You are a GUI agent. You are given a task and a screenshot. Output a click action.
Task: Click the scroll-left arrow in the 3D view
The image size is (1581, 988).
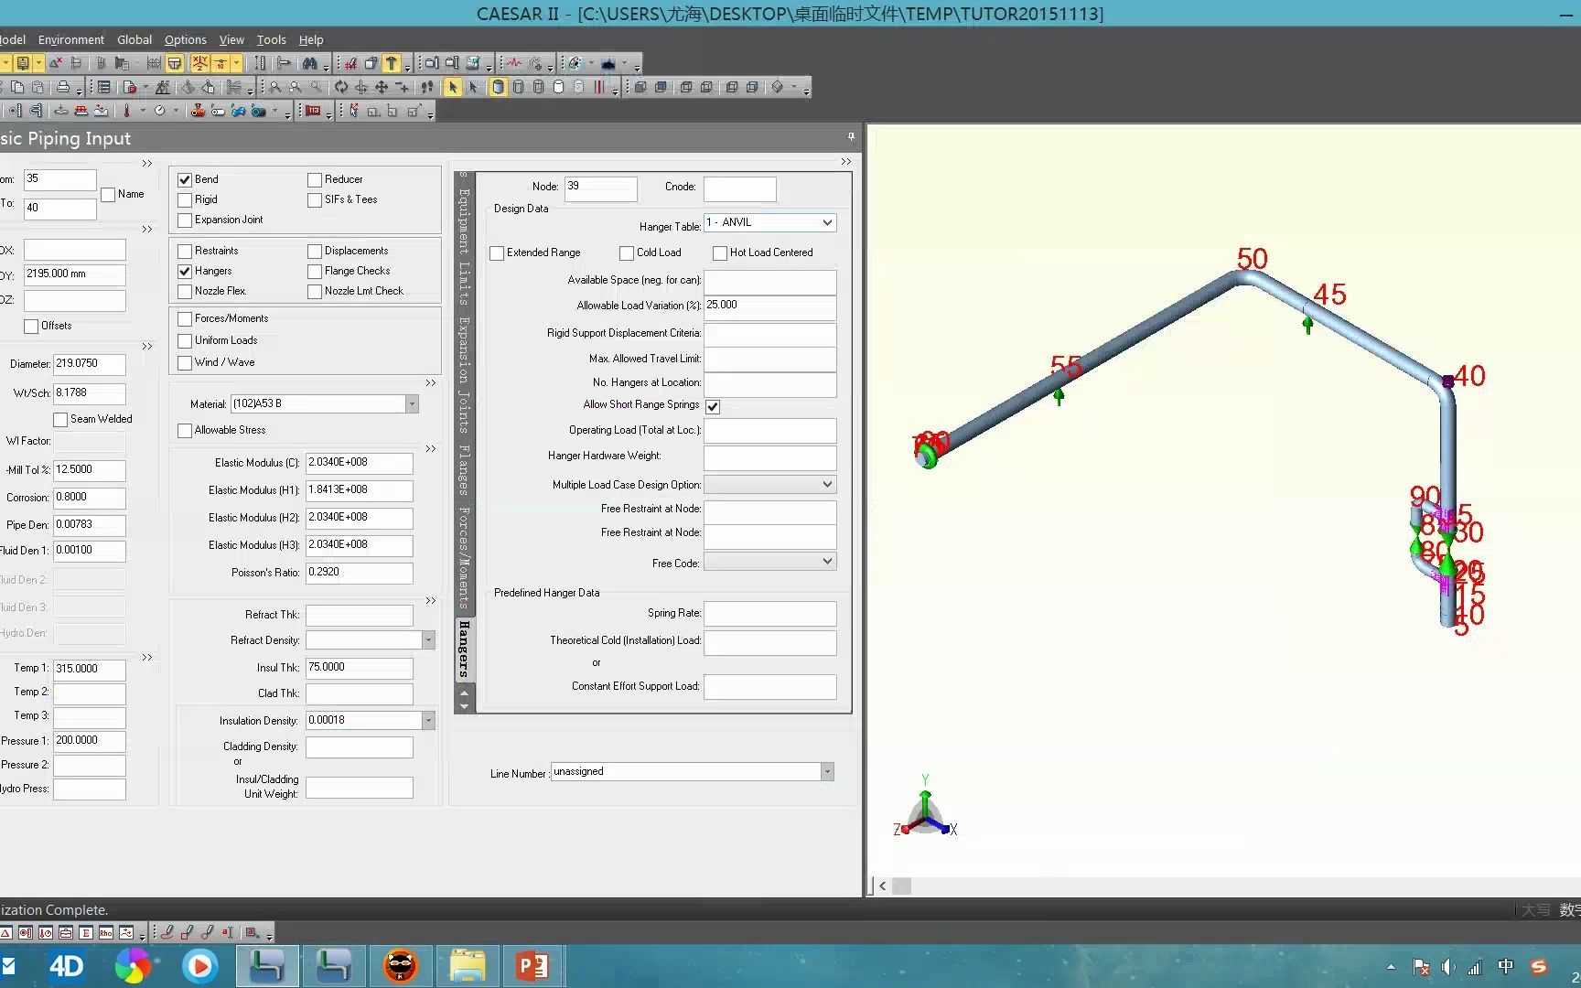click(882, 886)
